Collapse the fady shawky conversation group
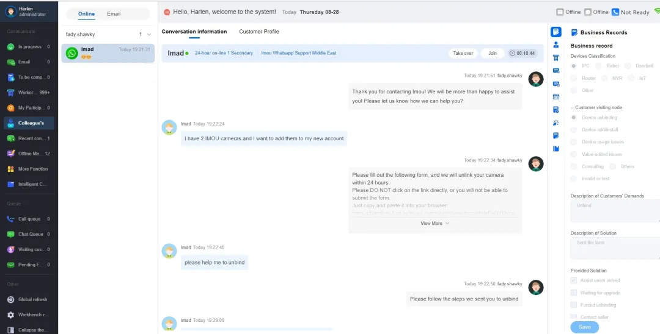 point(148,35)
